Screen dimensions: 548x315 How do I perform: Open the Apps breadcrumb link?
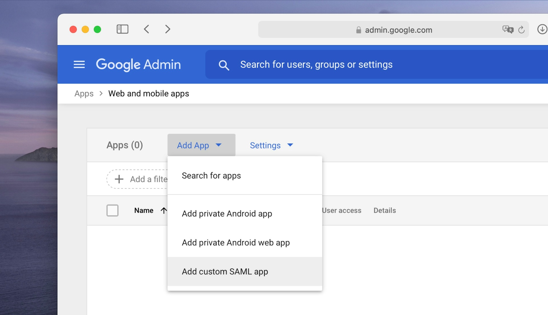point(84,94)
